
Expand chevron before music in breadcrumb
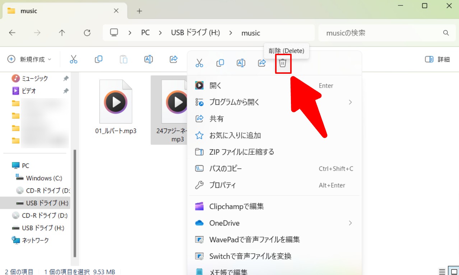231,33
